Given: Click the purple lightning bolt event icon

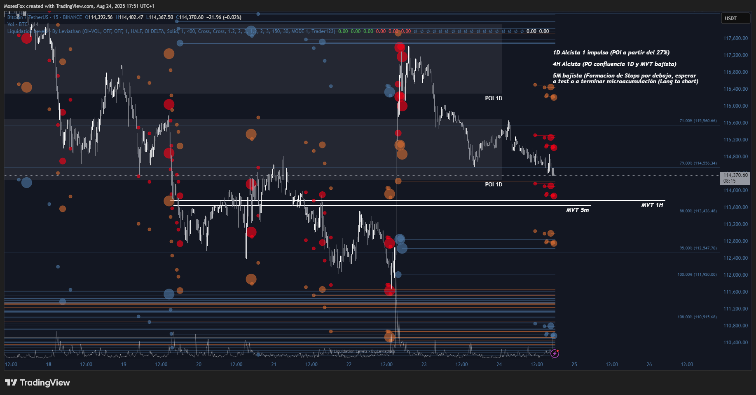Looking at the screenshot, I should (x=555, y=353).
